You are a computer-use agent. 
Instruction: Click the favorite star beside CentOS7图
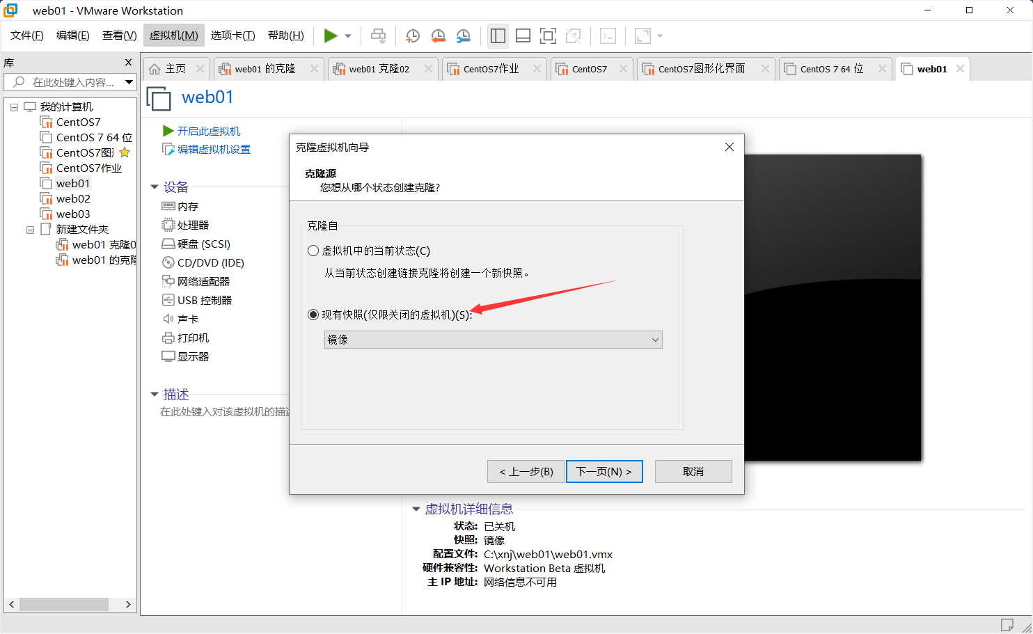(125, 152)
